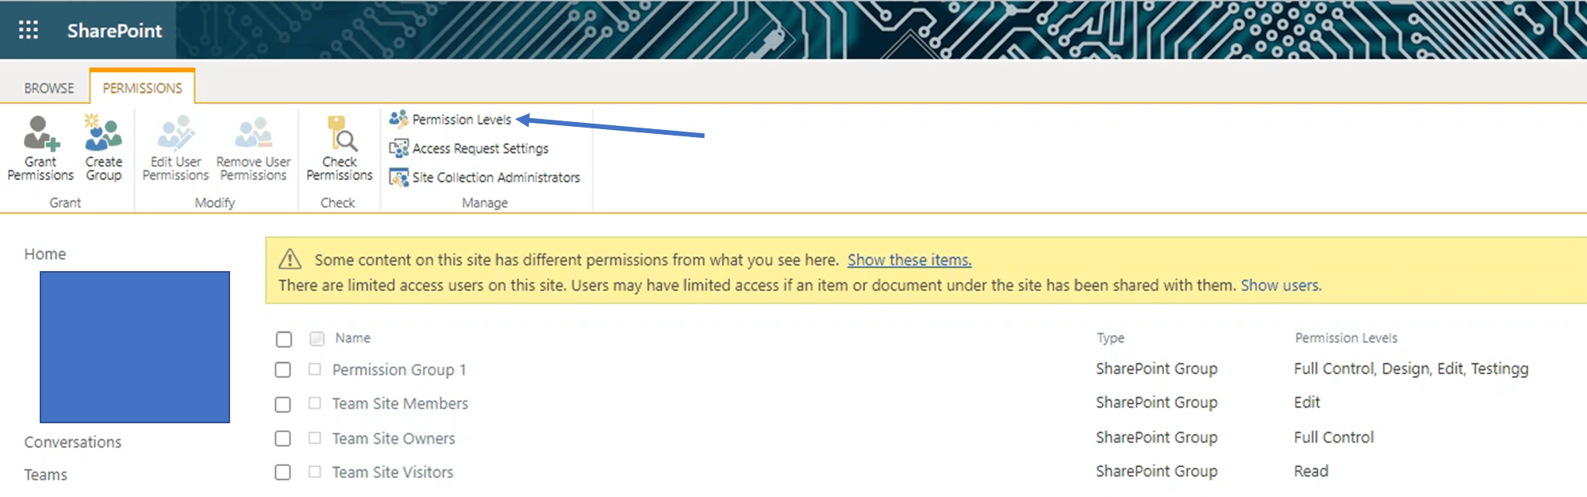Check the Team Site Owners checkbox
Screen dimensions: 1587x497
[283, 438]
